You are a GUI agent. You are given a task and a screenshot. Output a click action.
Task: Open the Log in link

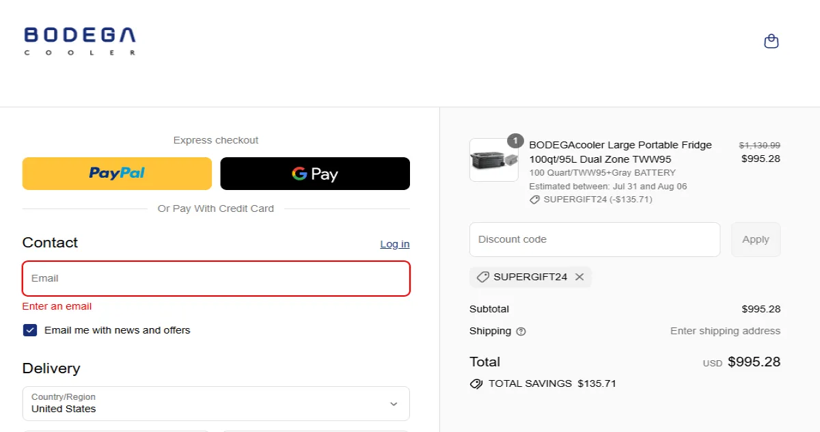(394, 244)
